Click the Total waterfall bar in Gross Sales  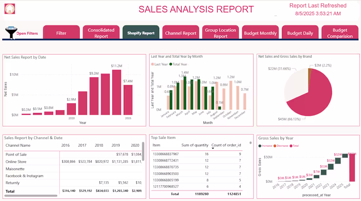point(352,168)
